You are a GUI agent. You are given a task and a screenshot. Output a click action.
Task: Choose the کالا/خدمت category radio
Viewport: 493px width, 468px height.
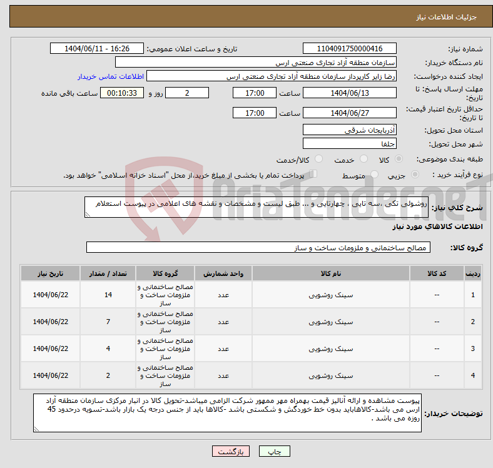tap(318, 160)
